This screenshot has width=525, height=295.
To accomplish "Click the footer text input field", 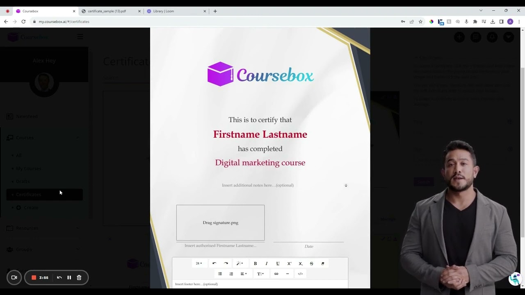I will pyautogui.click(x=260, y=284).
